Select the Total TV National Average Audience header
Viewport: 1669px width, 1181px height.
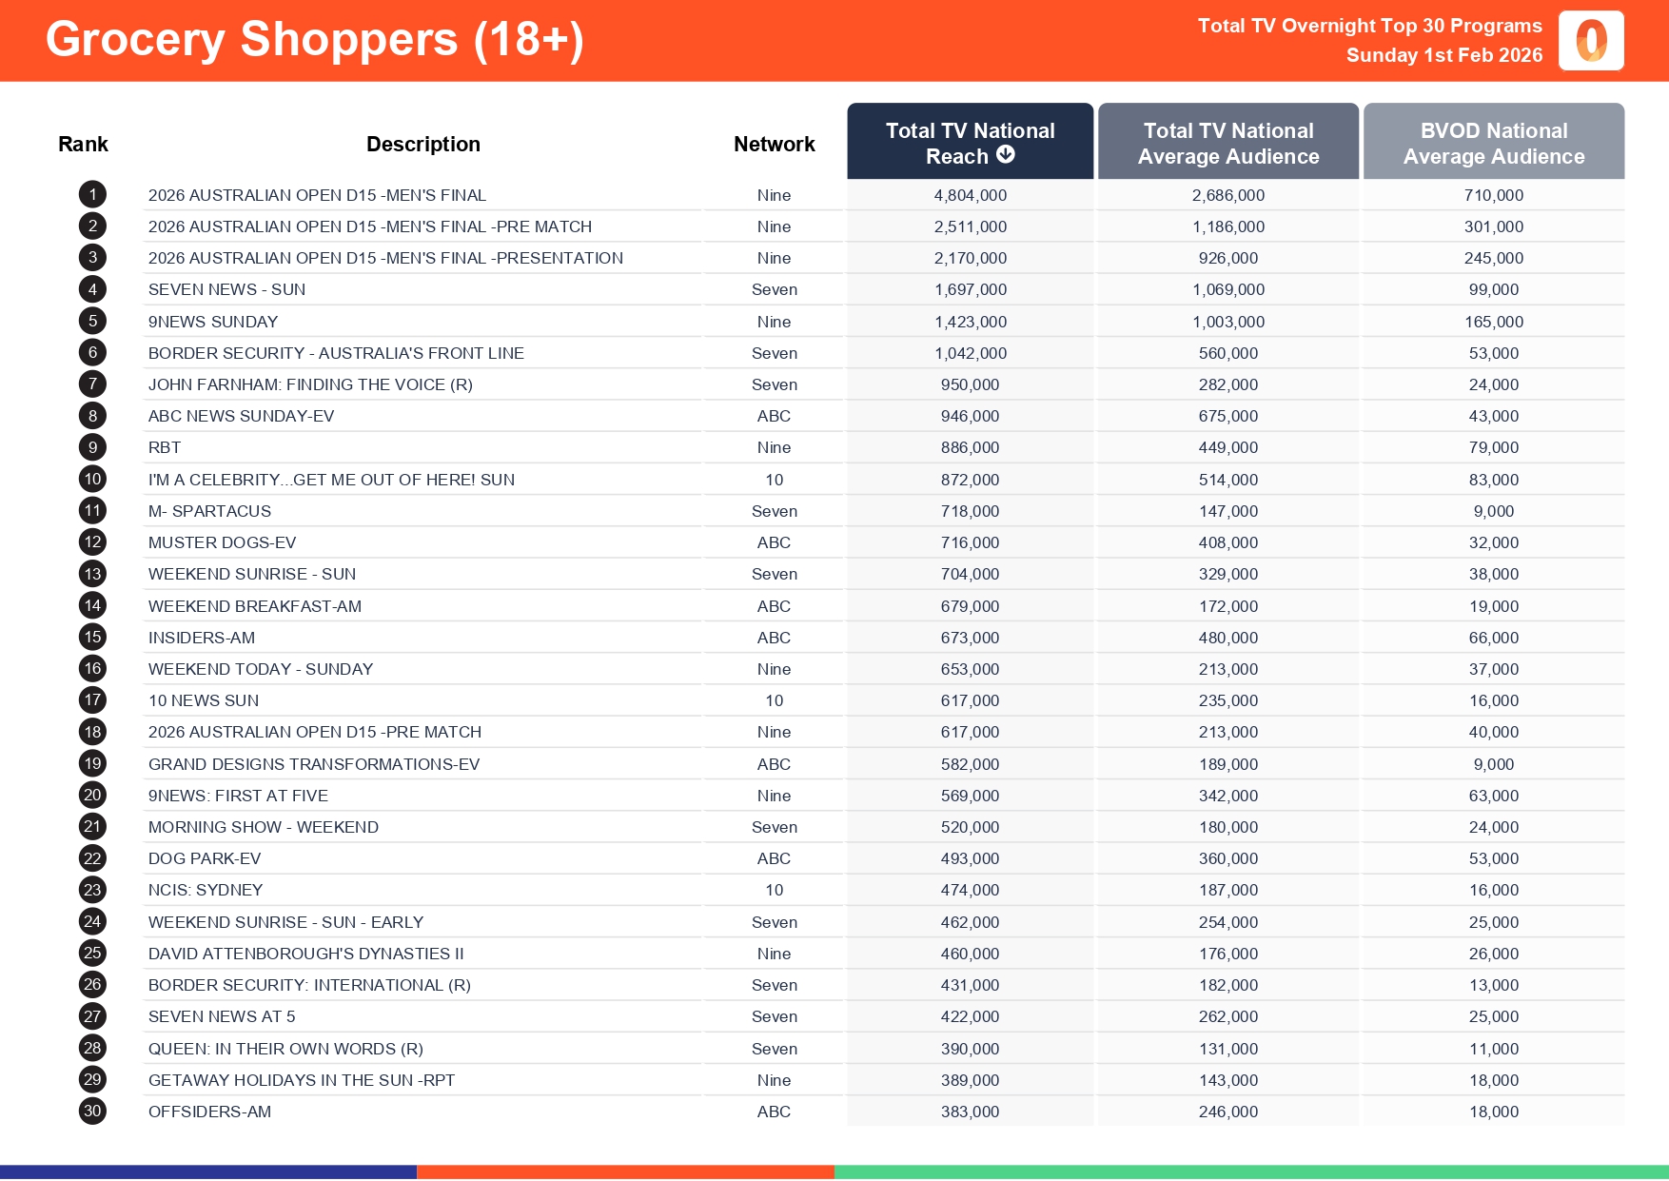(x=1227, y=143)
